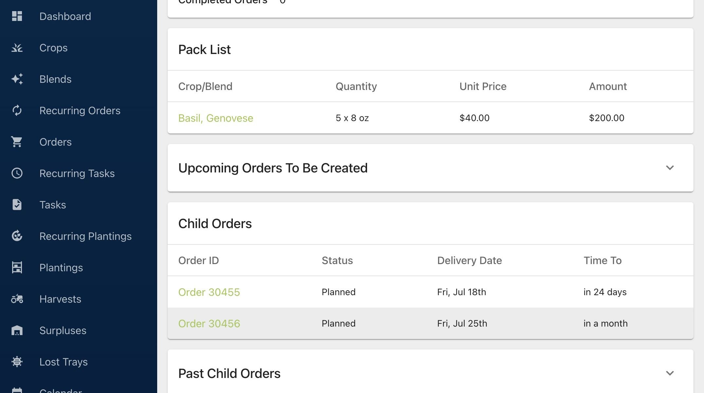
Task: Click the Orders shopping cart icon
Action: coord(17,142)
